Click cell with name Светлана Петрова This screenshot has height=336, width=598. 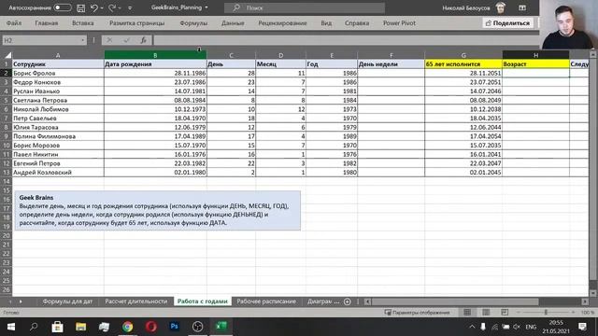(x=58, y=100)
